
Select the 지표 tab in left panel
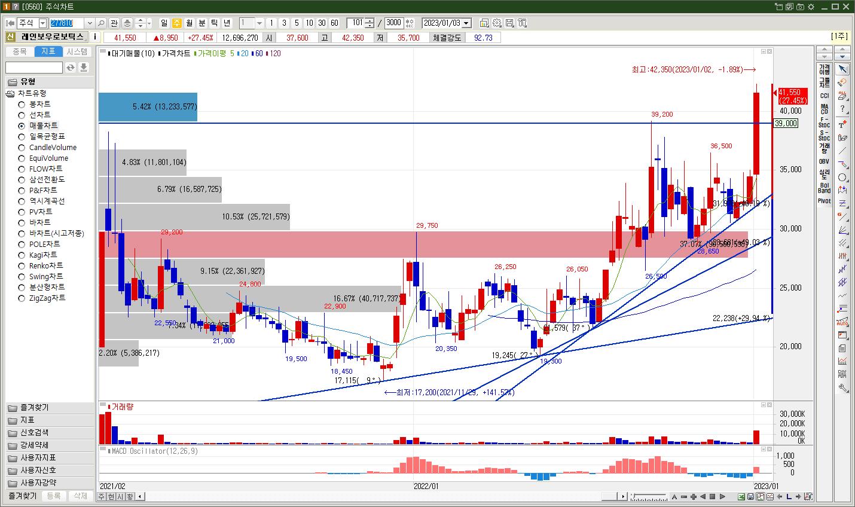[x=48, y=52]
